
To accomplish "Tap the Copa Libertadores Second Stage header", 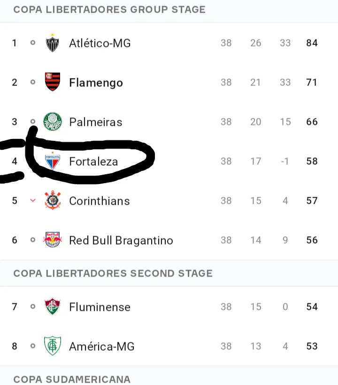I will [x=113, y=273].
